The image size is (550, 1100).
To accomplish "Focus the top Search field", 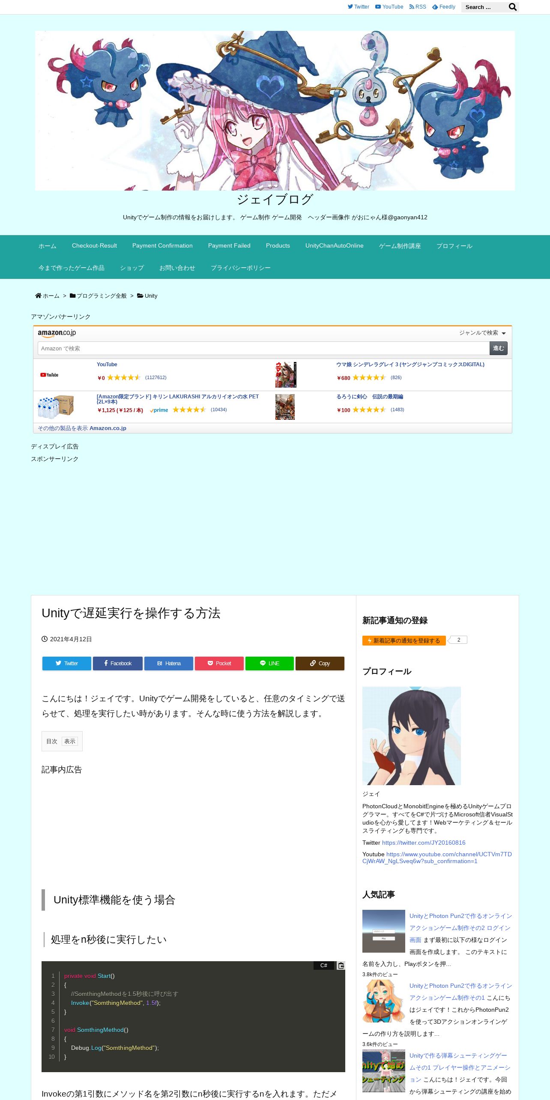I will tap(484, 7).
